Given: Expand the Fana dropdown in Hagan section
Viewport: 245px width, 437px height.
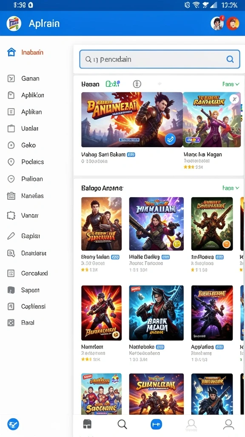Looking at the screenshot, I should click(231, 84).
